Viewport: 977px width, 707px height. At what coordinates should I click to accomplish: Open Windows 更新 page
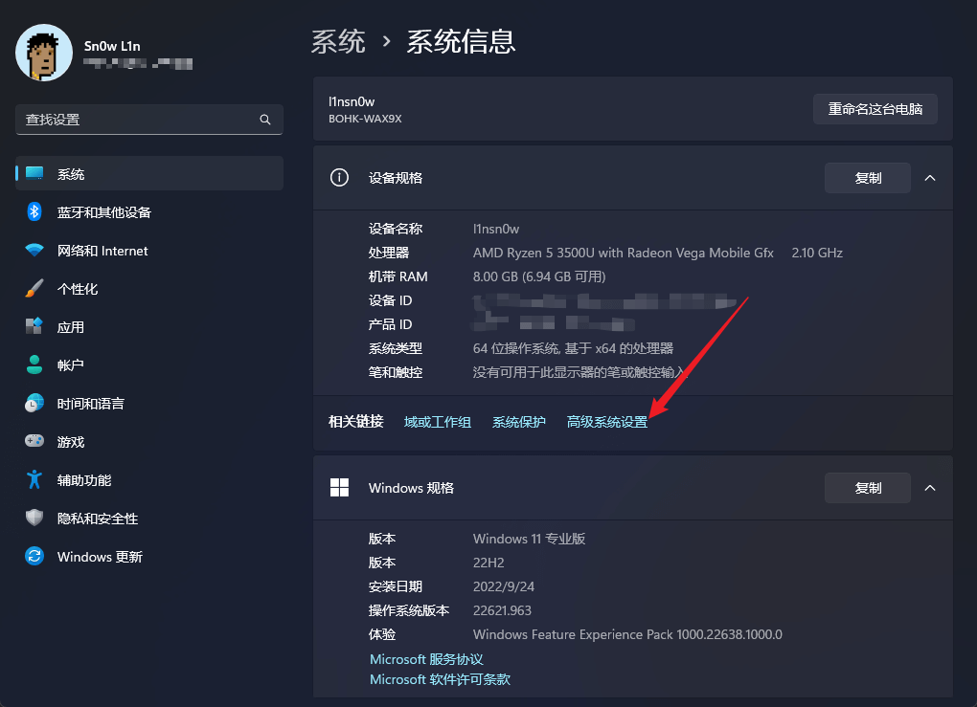(x=149, y=556)
